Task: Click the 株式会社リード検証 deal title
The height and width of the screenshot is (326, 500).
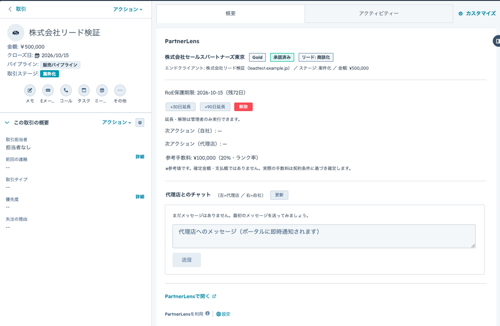Action: click(x=65, y=33)
